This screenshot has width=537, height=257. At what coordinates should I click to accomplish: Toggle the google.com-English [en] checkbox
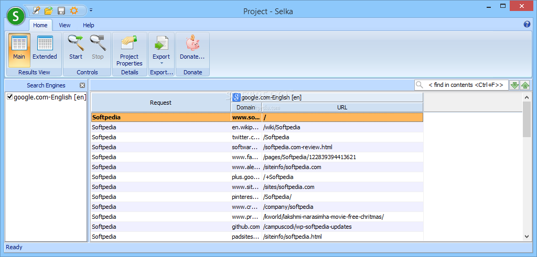point(9,97)
